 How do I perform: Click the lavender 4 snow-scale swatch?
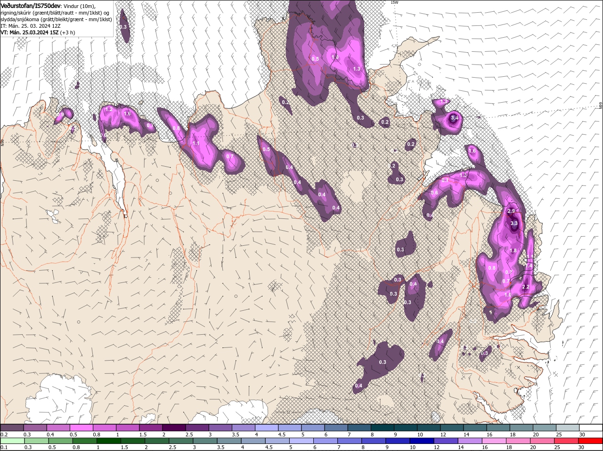(267, 427)
